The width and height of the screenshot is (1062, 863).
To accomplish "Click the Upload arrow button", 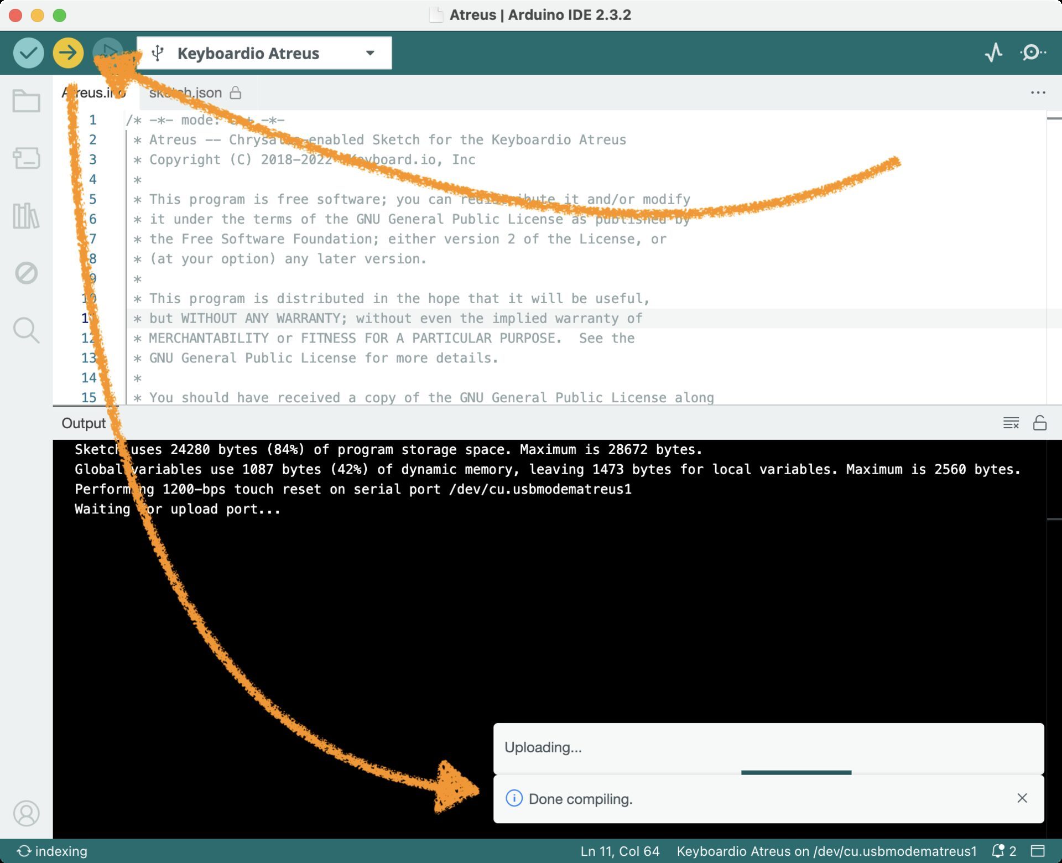I will pos(68,53).
